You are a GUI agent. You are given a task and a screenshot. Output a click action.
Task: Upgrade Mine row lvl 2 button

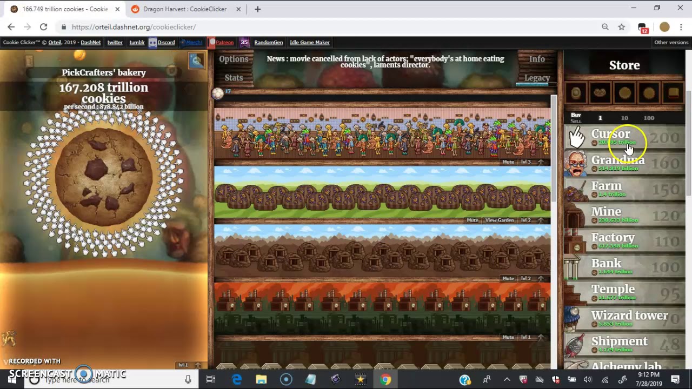[x=533, y=279]
